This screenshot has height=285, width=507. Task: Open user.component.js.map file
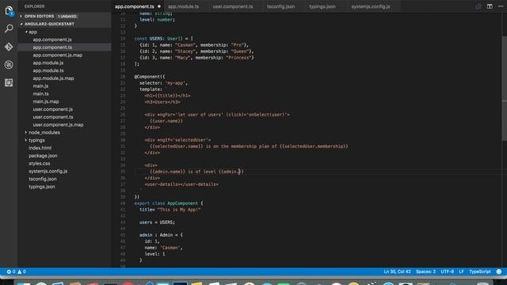coord(58,125)
